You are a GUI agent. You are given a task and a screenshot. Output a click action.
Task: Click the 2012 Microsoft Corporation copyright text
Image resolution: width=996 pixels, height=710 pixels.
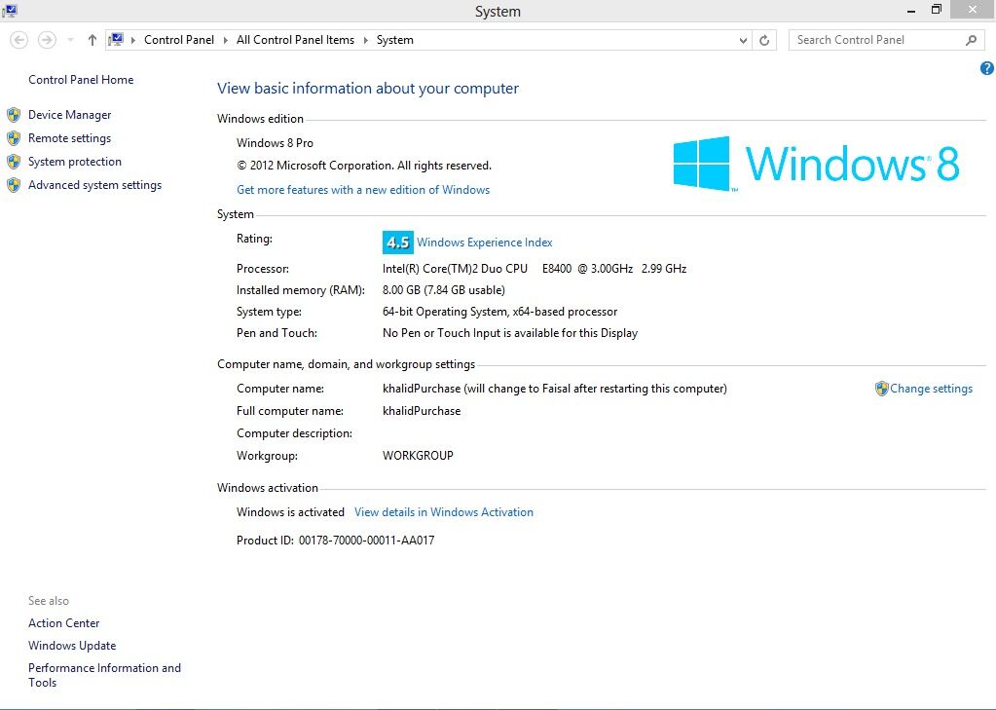point(364,166)
